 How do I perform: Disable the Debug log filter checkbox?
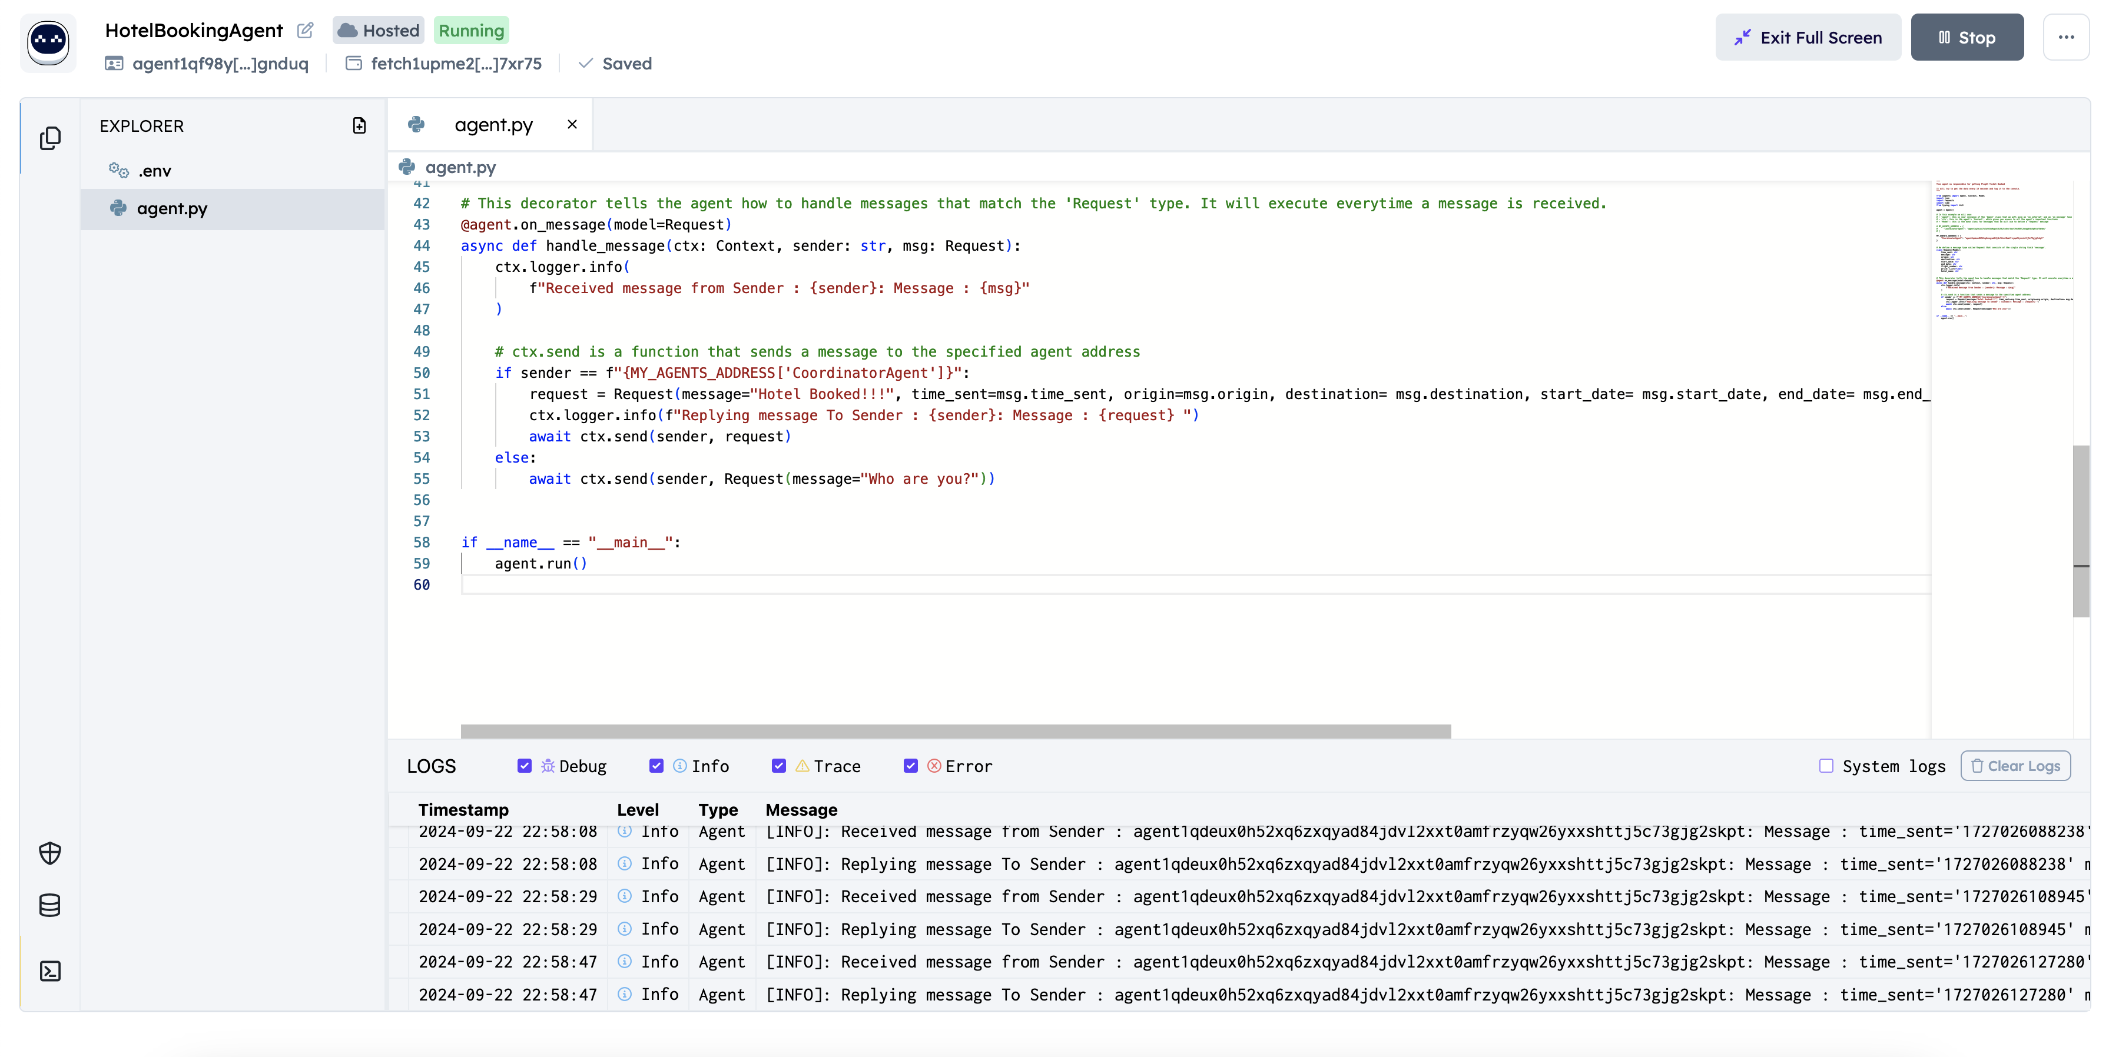coord(524,766)
